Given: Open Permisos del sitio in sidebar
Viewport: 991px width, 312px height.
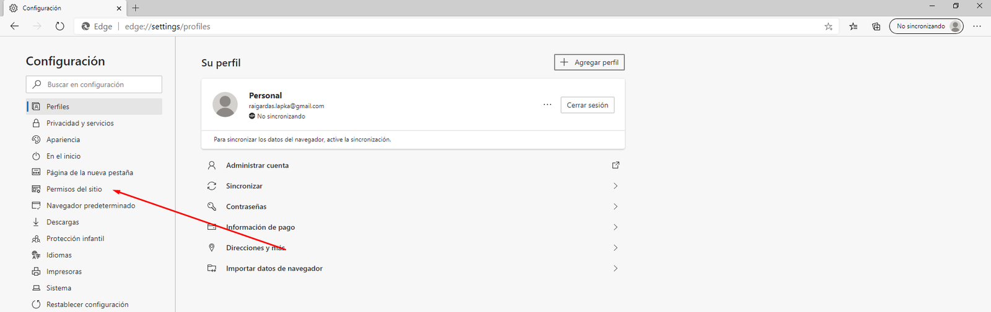Looking at the screenshot, I should click(x=74, y=189).
